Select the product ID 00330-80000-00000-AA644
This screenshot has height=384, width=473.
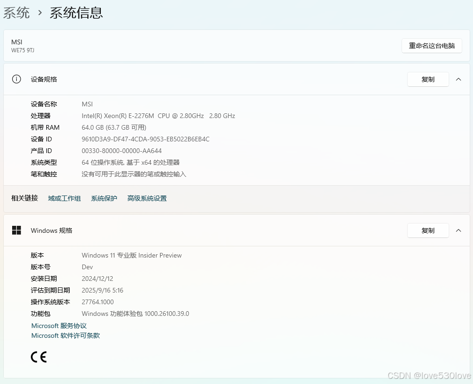point(121,151)
